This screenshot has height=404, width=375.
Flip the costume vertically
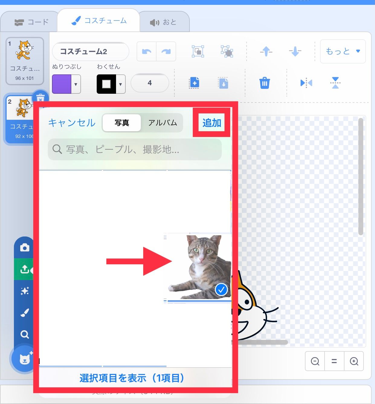coord(335,83)
